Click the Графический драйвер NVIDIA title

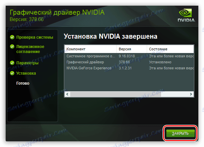coord(57,13)
